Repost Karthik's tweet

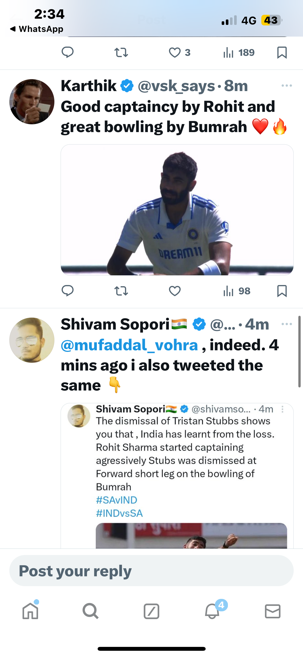pyautogui.click(x=121, y=291)
